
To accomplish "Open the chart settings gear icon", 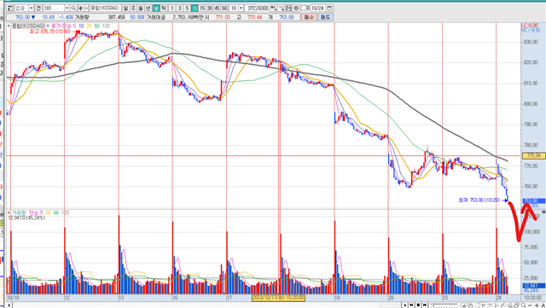I will [296, 8].
